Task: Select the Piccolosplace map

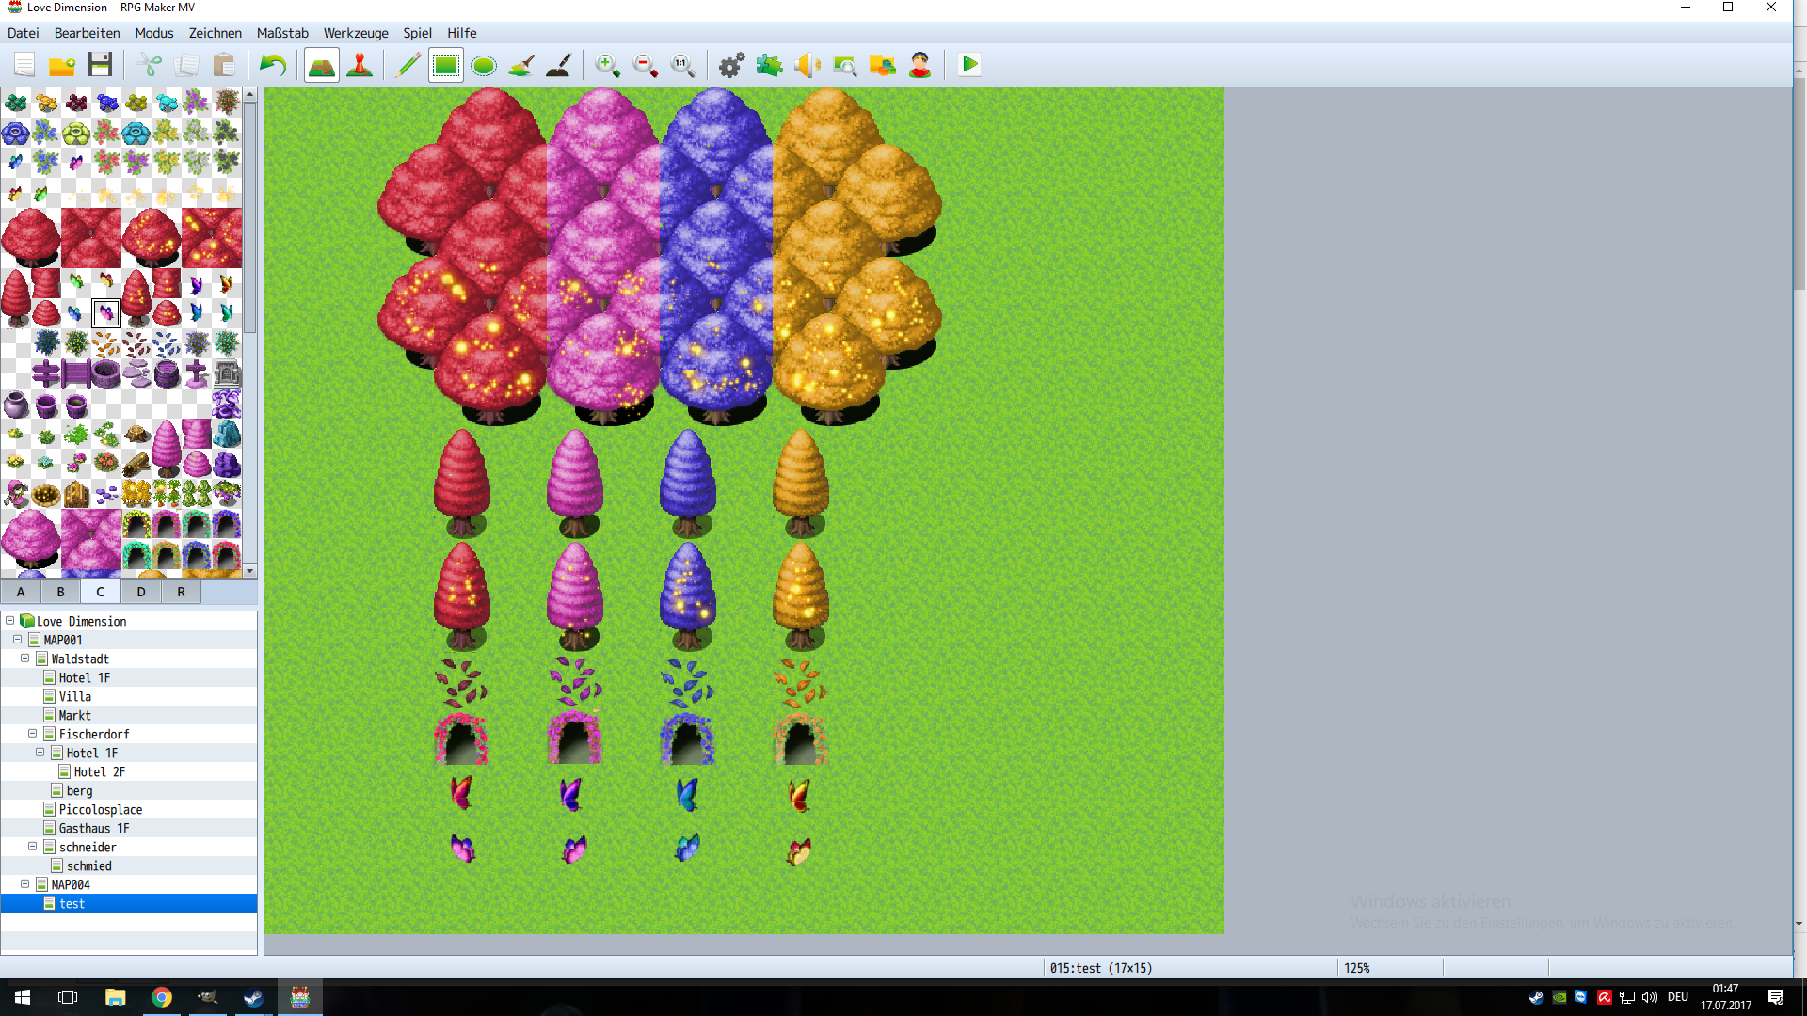Action: coord(101,809)
